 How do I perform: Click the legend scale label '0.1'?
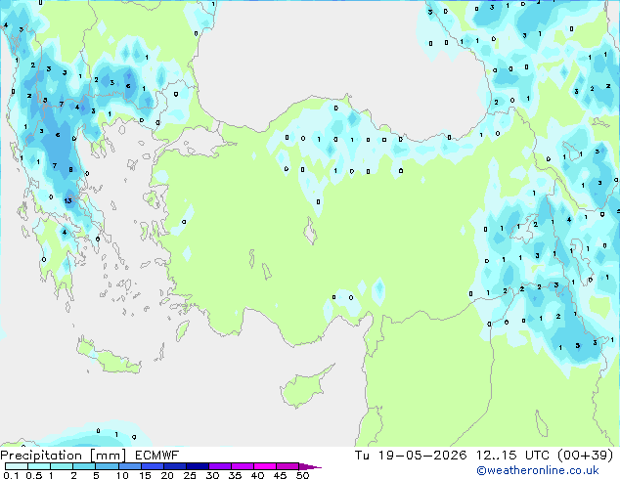(x=11, y=475)
